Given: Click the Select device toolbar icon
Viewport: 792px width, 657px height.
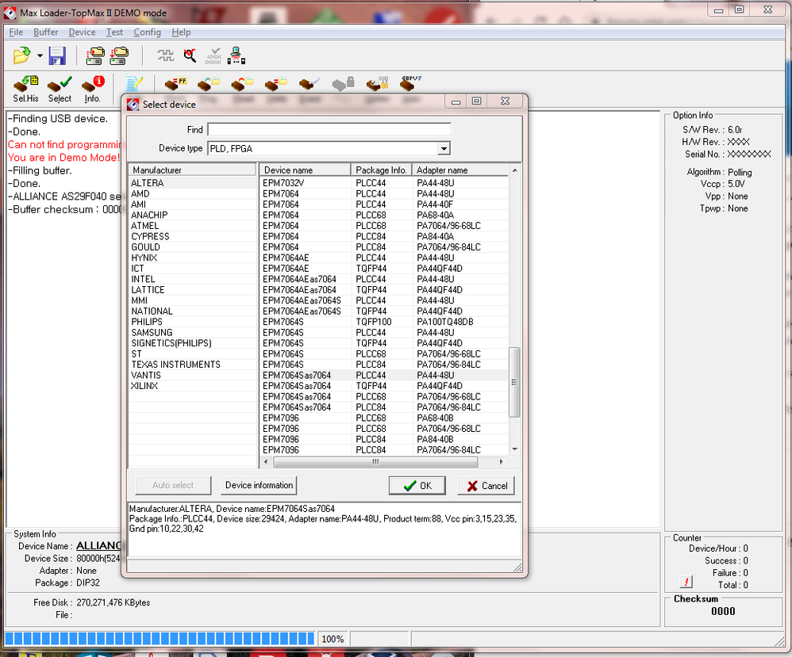Looking at the screenshot, I should tap(60, 87).
